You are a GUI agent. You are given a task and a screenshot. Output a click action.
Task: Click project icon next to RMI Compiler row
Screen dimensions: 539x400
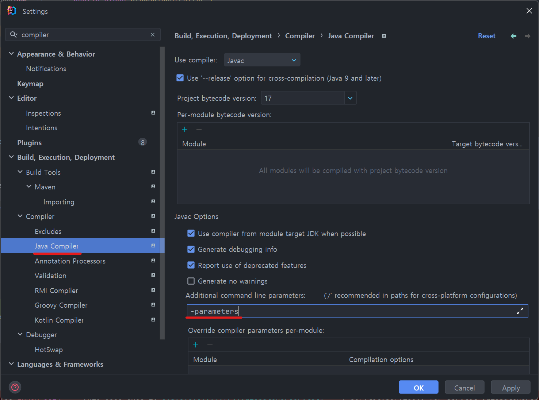pos(153,290)
